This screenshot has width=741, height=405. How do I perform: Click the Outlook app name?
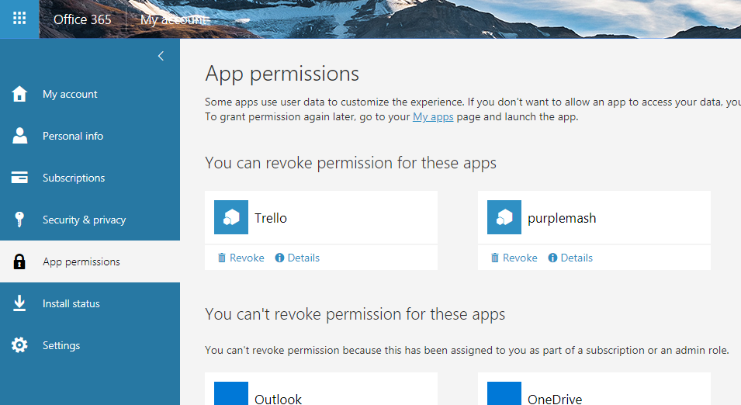pyautogui.click(x=278, y=399)
